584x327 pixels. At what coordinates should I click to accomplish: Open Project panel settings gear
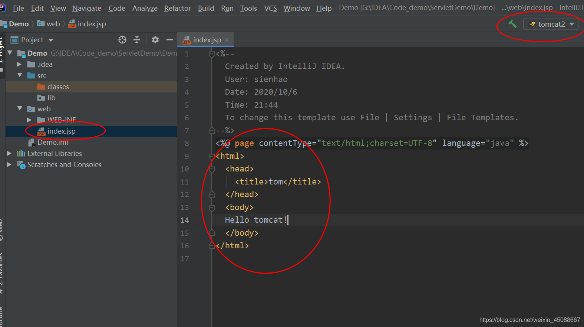click(155, 40)
